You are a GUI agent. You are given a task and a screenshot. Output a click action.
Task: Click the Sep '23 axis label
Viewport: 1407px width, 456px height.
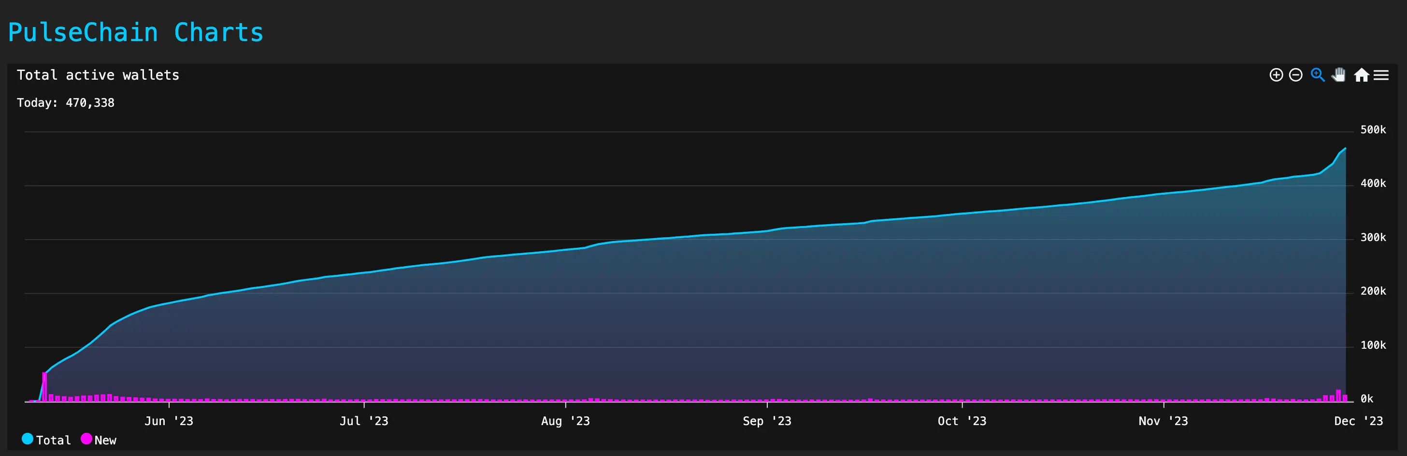pos(767,421)
